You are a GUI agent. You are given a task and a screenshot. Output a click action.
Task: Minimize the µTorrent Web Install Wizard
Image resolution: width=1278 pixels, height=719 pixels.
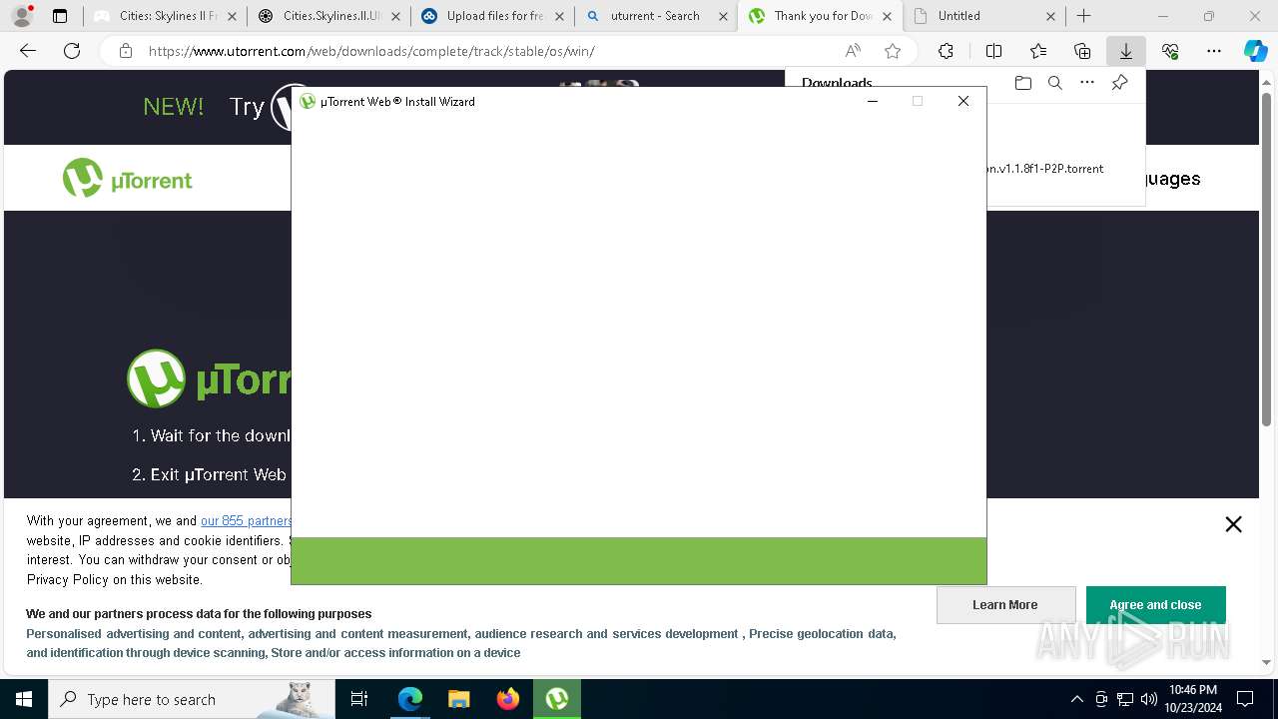(x=872, y=101)
